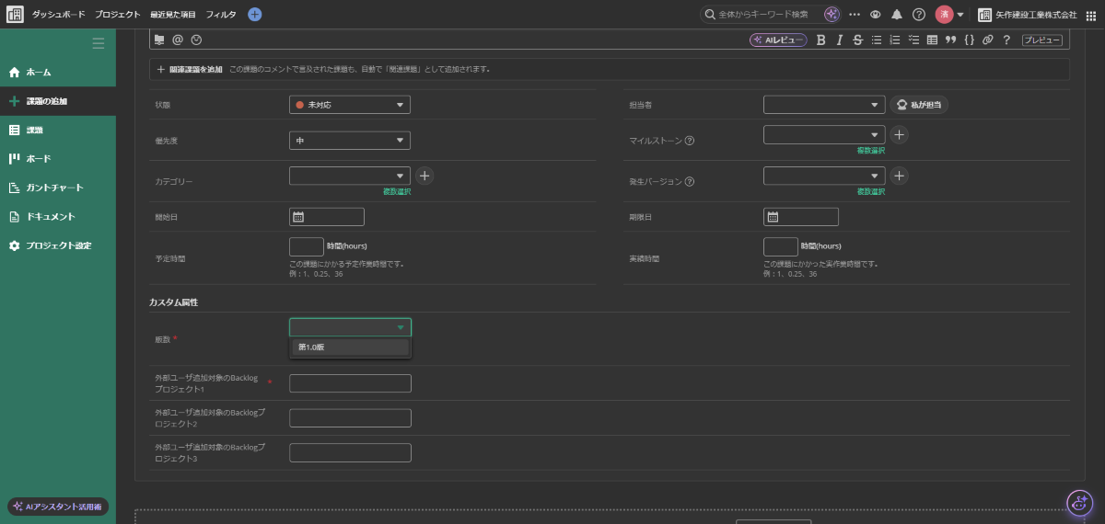1105x524 pixels.
Task: Go to ホーム in sidebar
Action: tap(58, 72)
